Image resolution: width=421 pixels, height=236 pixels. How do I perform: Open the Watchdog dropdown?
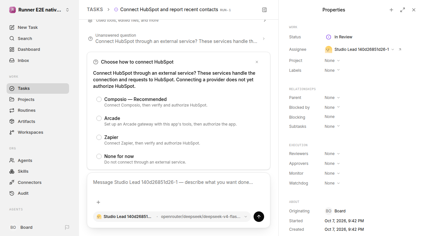pyautogui.click(x=332, y=183)
